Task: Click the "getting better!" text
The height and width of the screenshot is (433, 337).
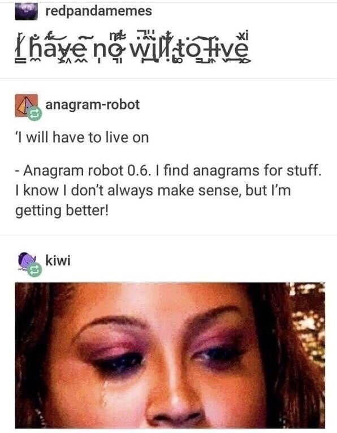Action: pyautogui.click(x=62, y=211)
